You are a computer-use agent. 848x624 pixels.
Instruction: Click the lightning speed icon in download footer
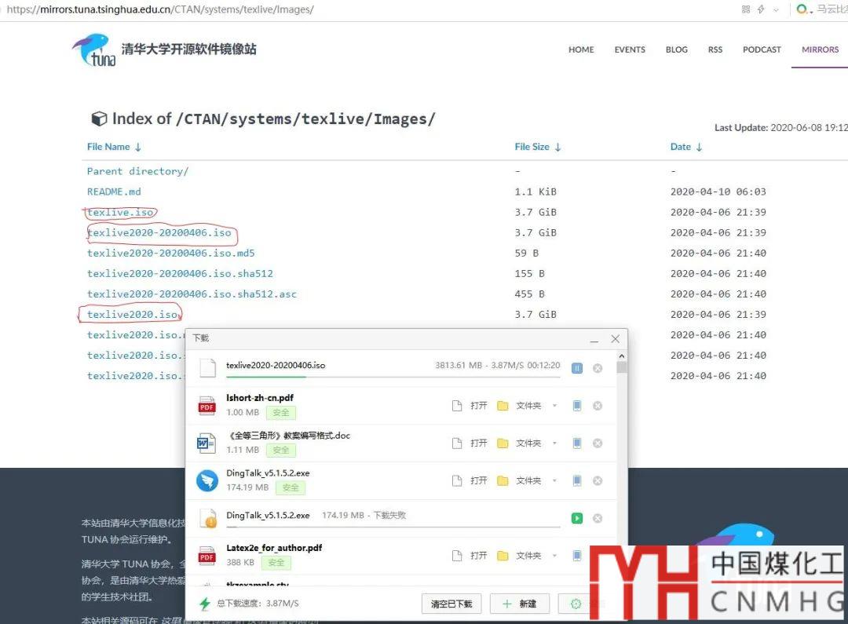pyautogui.click(x=205, y=604)
